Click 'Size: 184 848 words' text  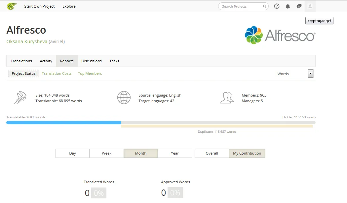(x=53, y=95)
